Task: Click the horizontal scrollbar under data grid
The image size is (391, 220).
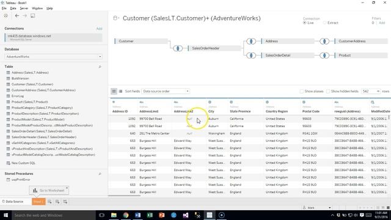Action: point(124,196)
